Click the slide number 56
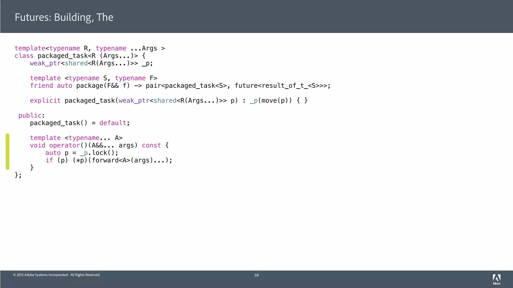The height and width of the screenshot is (288, 513). click(x=256, y=275)
